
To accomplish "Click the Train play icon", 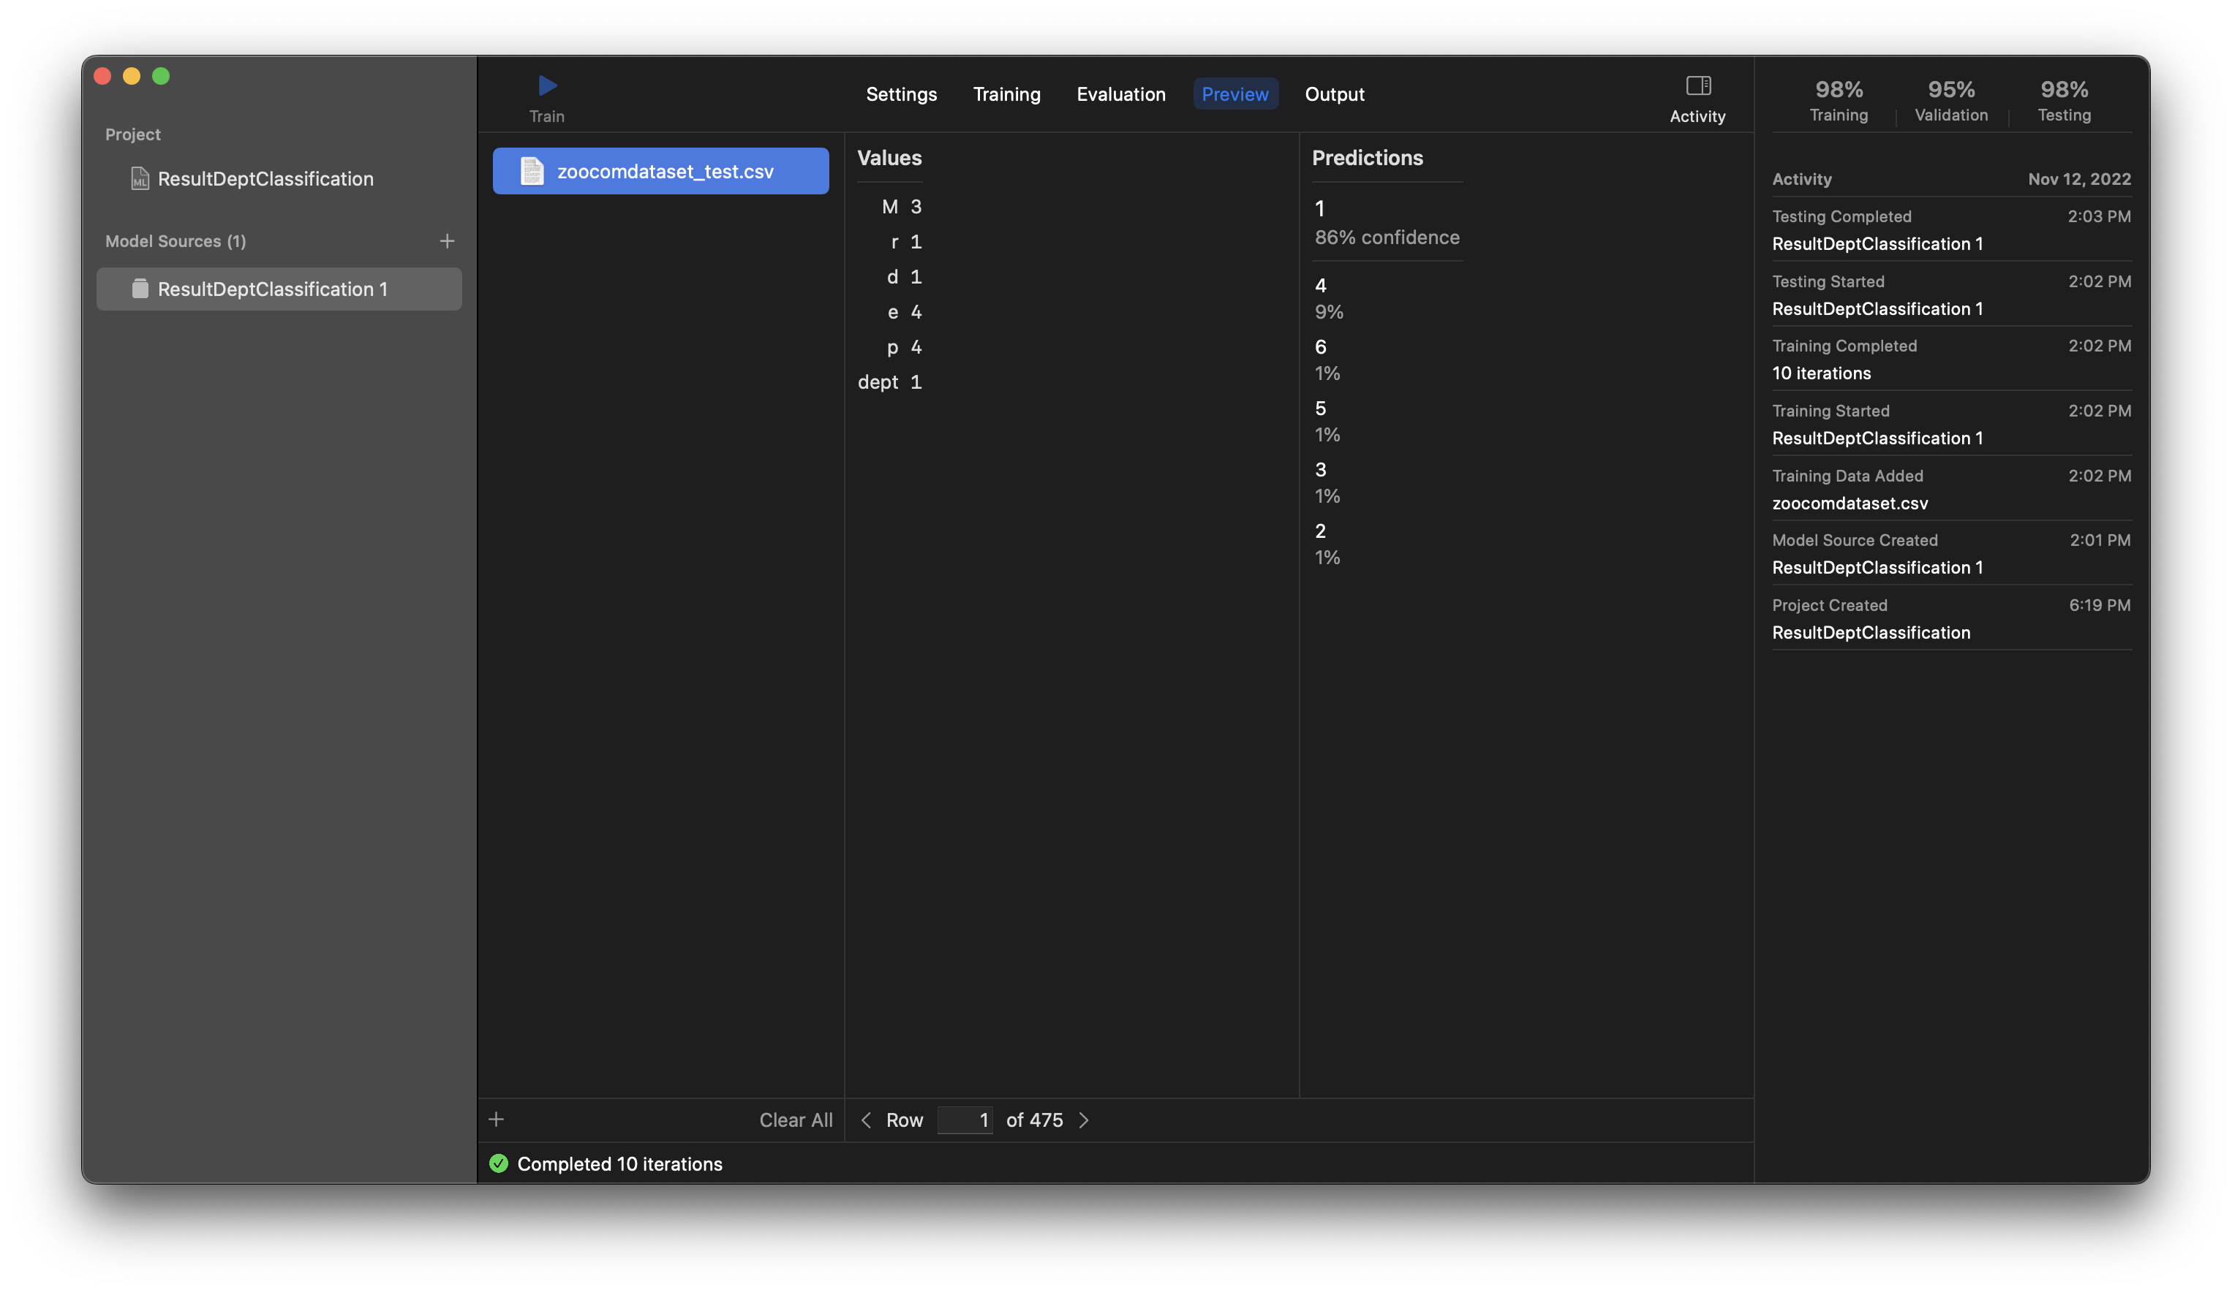I will pos(547,85).
